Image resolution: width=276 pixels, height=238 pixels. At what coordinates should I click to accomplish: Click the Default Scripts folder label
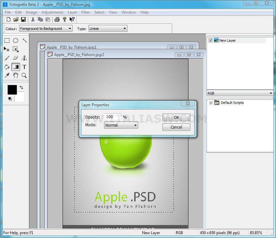point(232,103)
